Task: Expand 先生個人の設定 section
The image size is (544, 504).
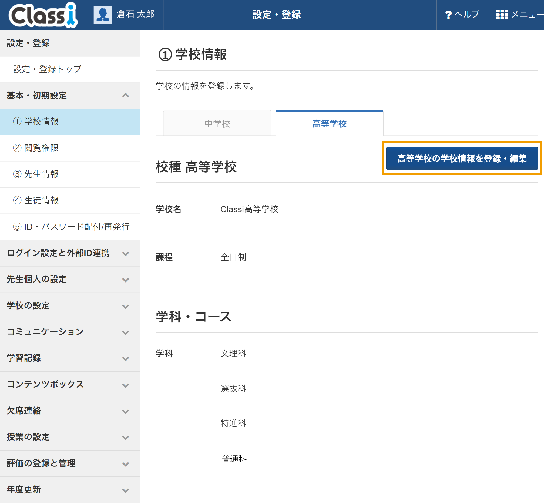Action: (x=70, y=280)
